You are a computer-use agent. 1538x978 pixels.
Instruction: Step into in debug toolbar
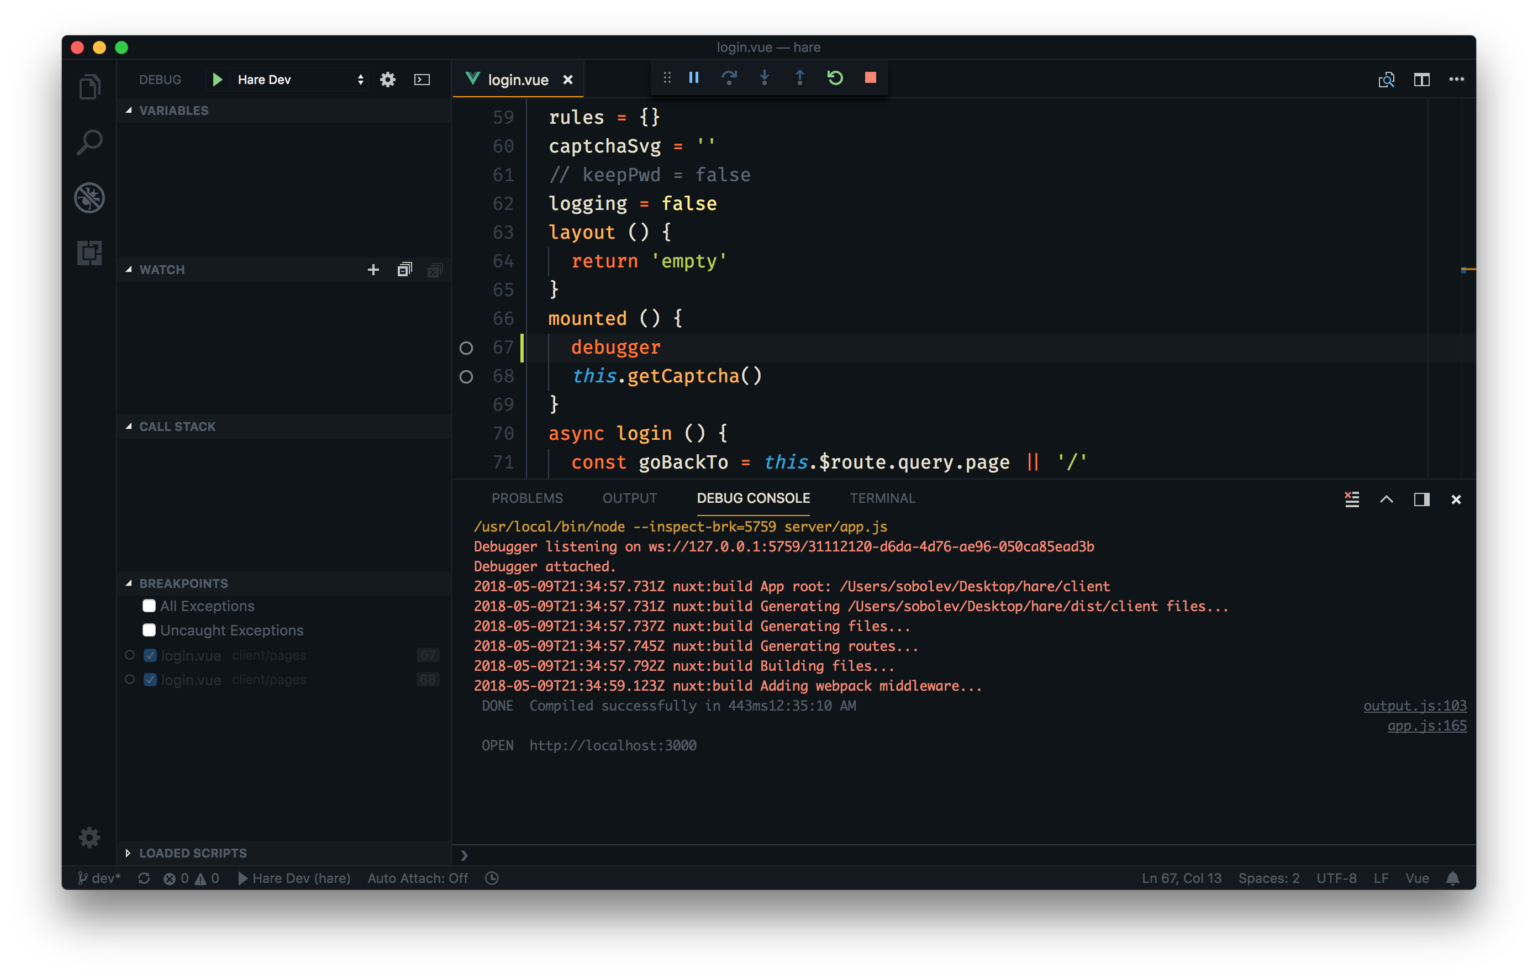point(764,78)
